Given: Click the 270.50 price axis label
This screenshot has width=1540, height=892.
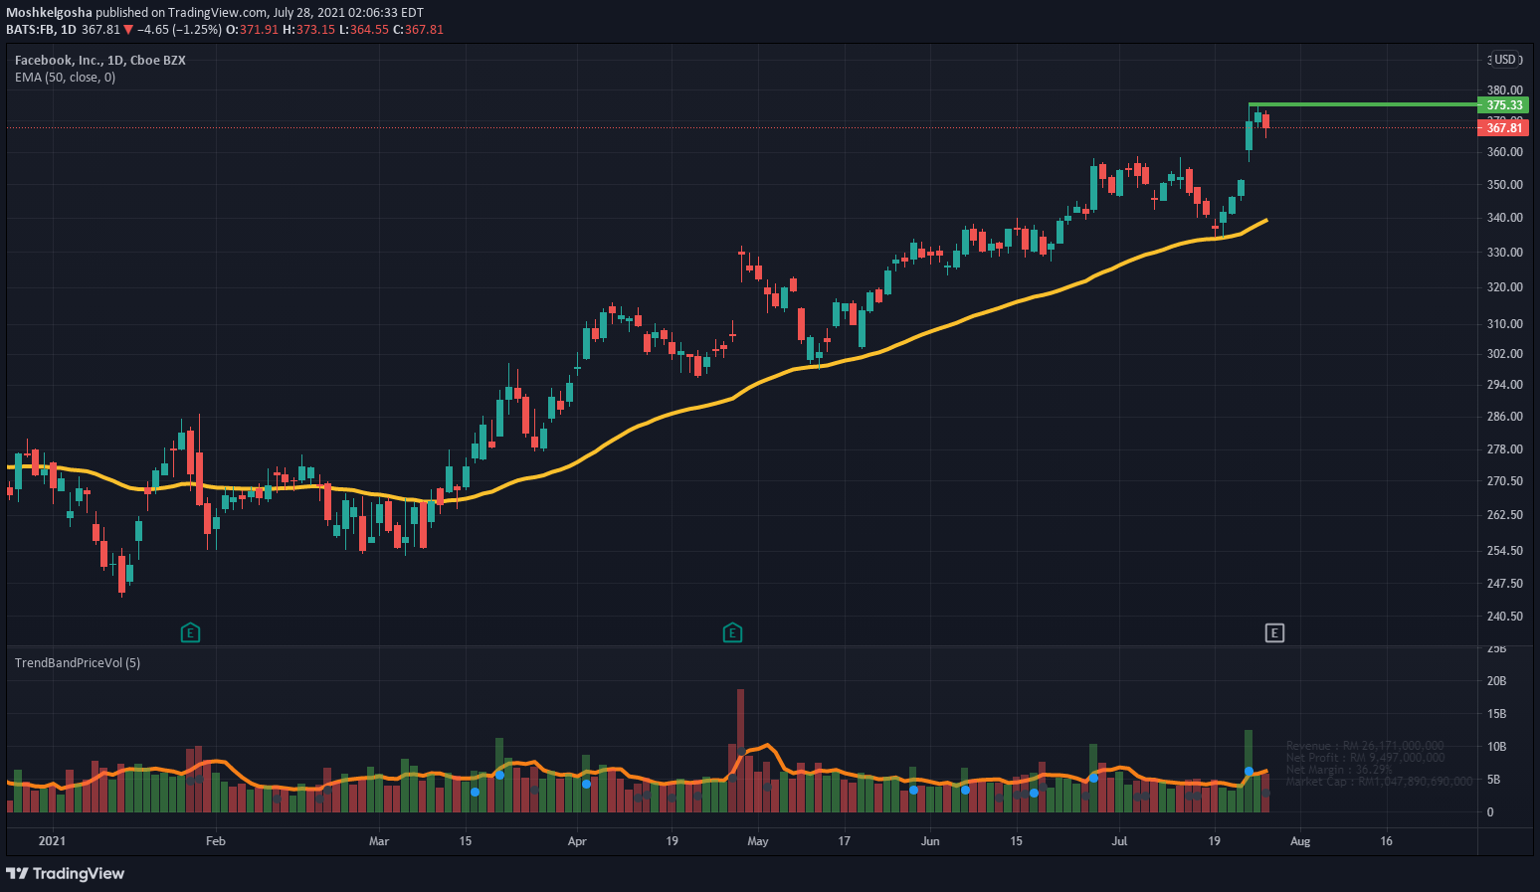Looking at the screenshot, I should [x=1504, y=480].
